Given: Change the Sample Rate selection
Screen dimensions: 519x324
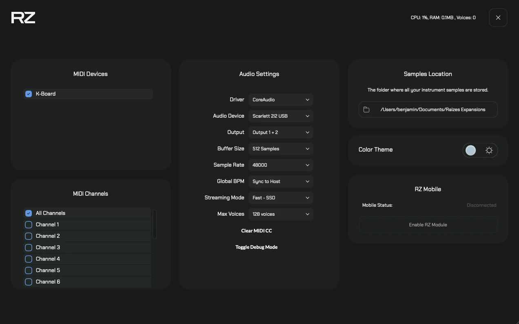Looking at the screenshot, I should (x=280, y=165).
